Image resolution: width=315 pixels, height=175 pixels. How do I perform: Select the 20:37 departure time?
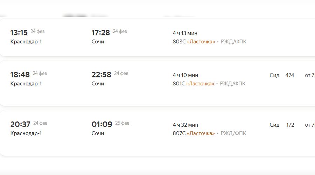[x=20, y=125]
